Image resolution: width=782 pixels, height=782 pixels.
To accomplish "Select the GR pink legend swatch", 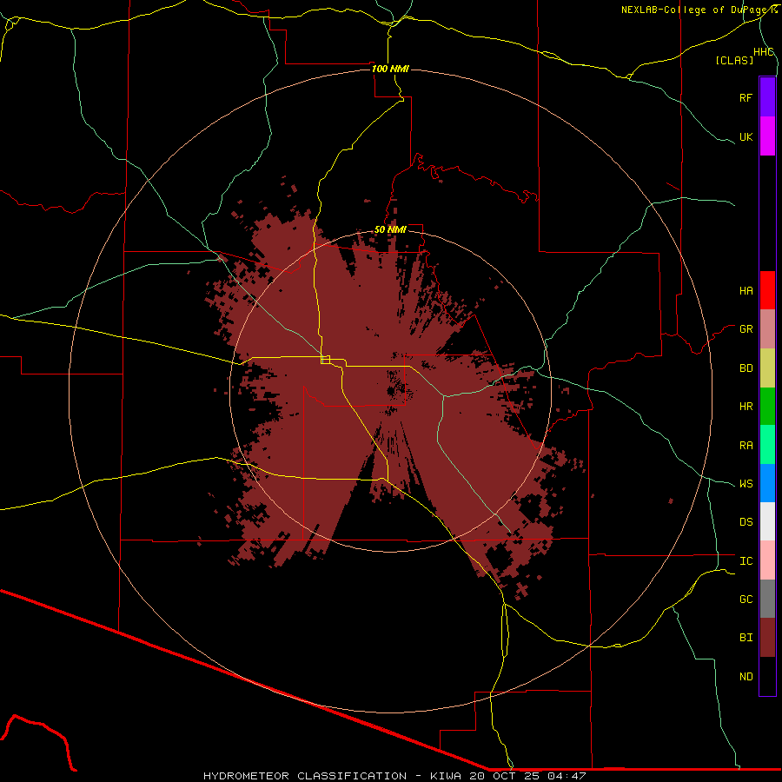I will pos(767,329).
